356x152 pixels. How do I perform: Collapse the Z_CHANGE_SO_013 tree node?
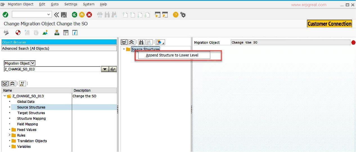(5, 96)
